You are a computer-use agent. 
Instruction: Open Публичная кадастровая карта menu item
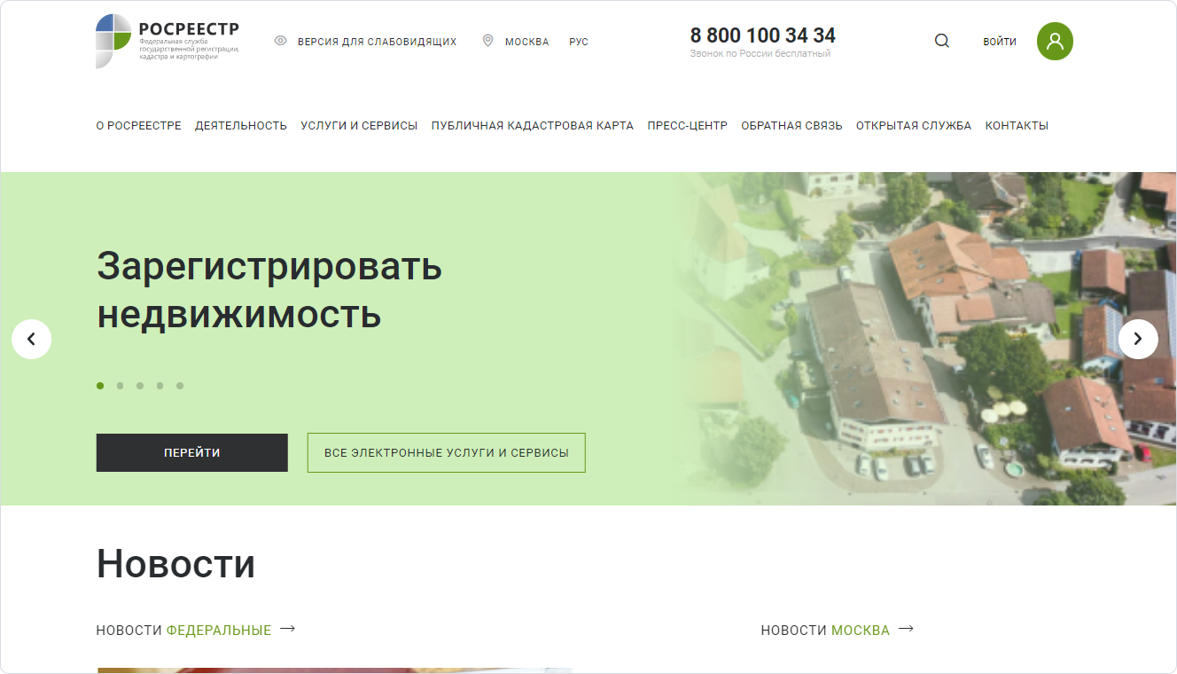coord(532,126)
